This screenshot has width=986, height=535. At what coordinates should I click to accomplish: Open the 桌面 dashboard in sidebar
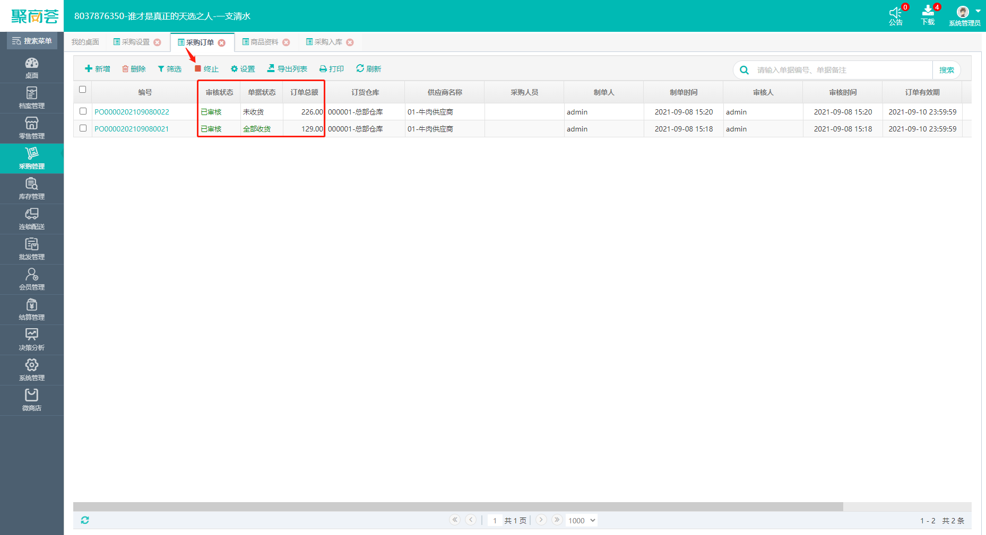(x=32, y=68)
